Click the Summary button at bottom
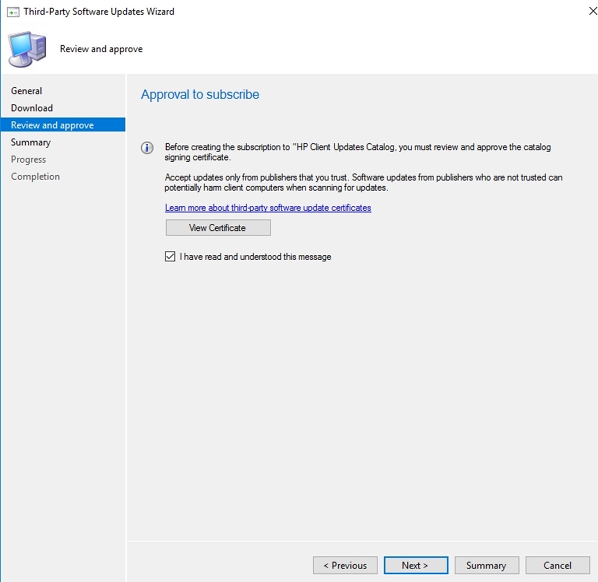The image size is (598, 582). (x=487, y=565)
